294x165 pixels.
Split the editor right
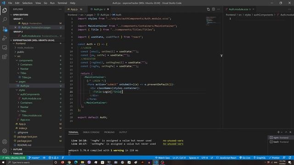tap(213, 9)
